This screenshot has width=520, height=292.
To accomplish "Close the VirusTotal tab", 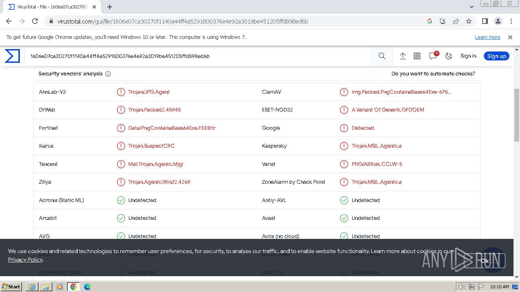I will point(94,7).
